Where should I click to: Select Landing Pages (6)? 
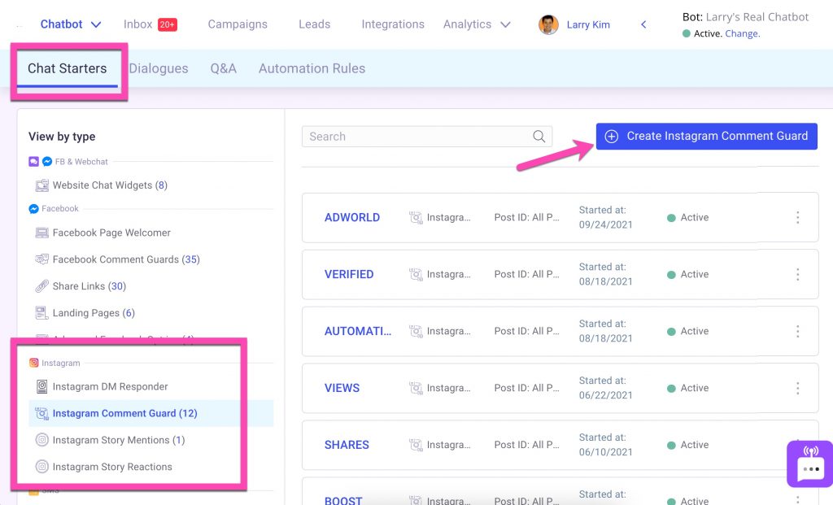click(94, 313)
